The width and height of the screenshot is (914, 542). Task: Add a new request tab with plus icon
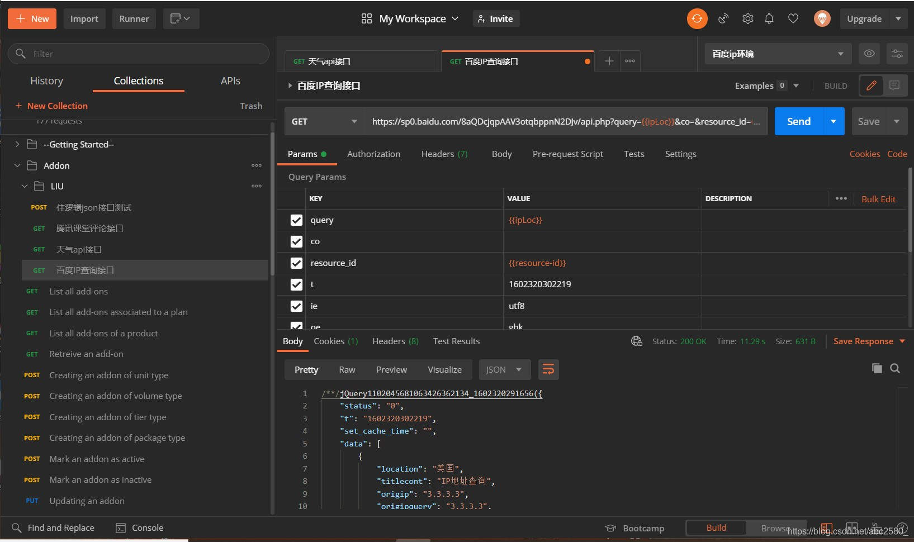click(x=609, y=61)
